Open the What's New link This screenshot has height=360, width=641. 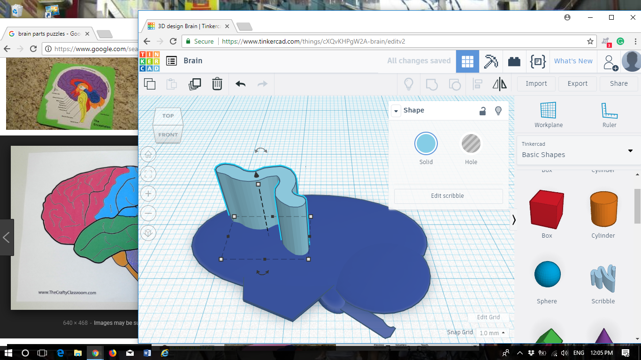click(573, 61)
